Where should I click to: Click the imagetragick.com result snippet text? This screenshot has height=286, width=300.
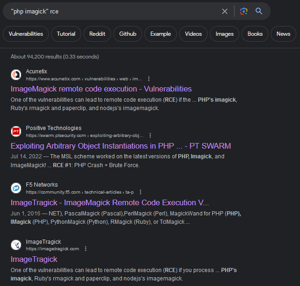tap(124, 274)
